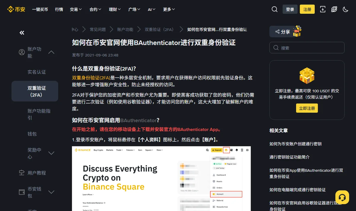This screenshot has width=356, height=211.
Task: Open the language globe icon
Action: tap(334, 9)
